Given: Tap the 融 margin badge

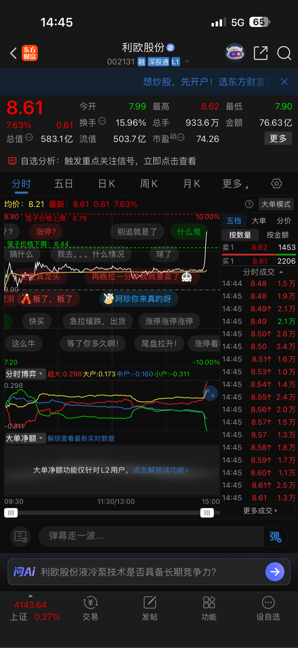Looking at the screenshot, I should click(141, 62).
